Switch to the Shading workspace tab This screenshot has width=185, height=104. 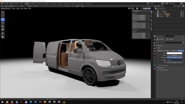60,4
